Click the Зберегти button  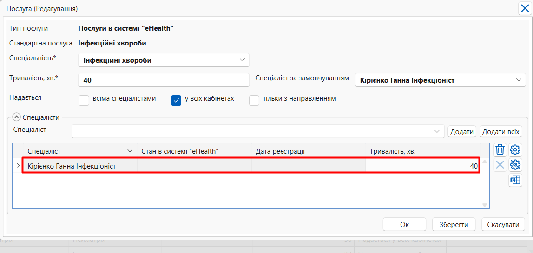pos(454,224)
